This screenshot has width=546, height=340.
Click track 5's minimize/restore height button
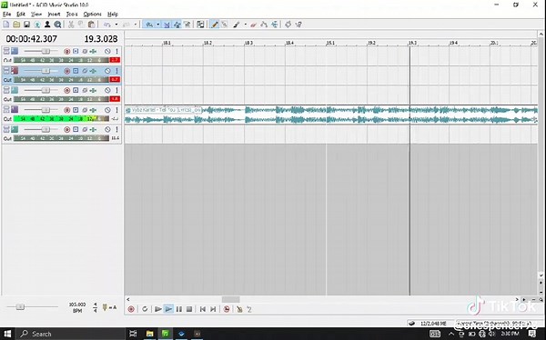6,129
